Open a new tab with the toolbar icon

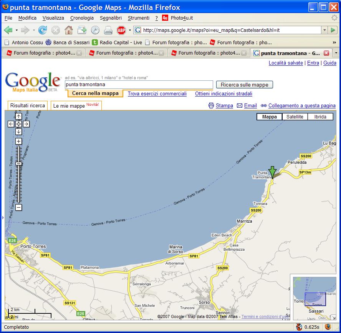[82, 30]
